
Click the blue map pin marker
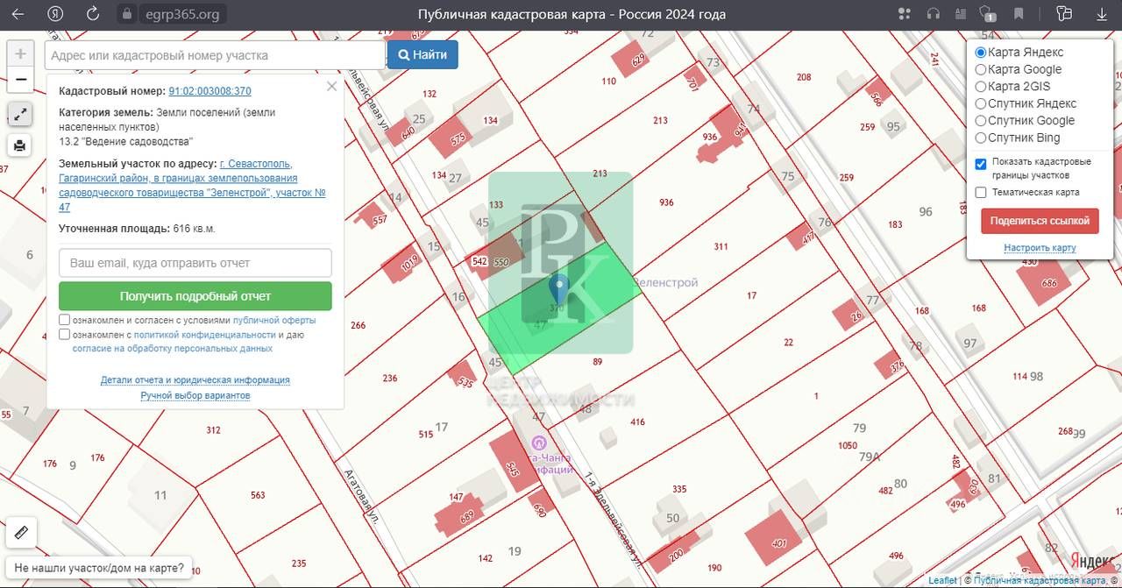tap(558, 288)
